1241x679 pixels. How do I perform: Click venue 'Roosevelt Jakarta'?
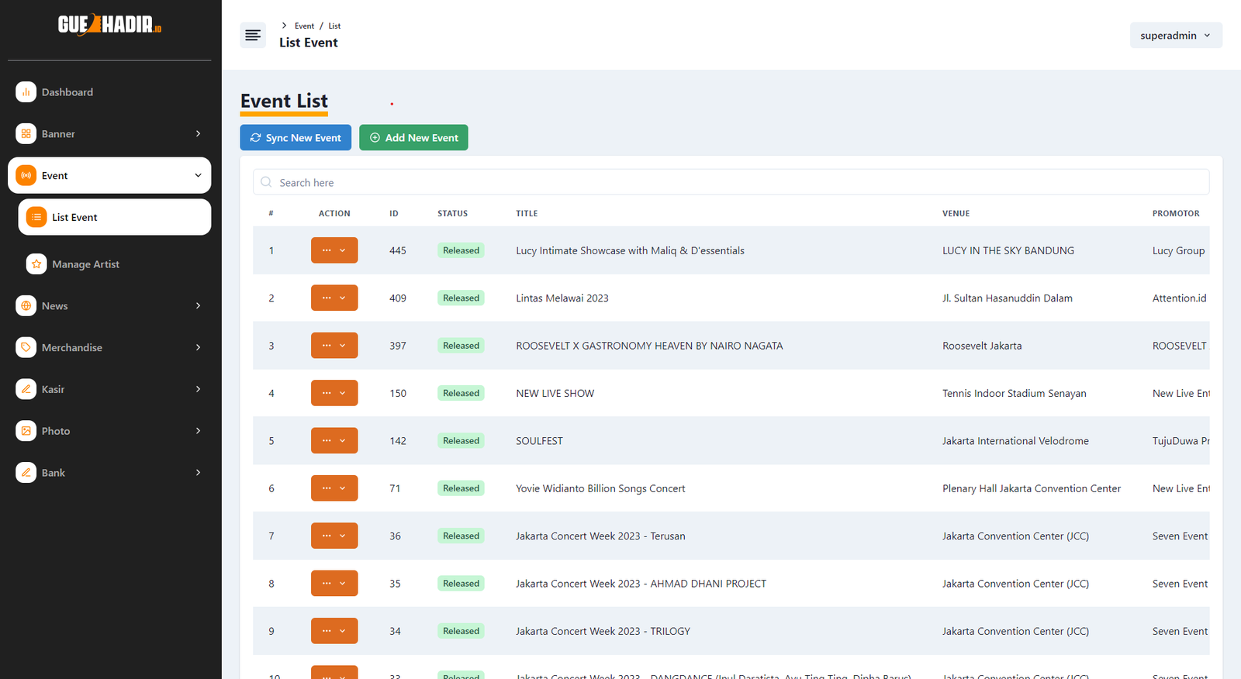tap(982, 346)
